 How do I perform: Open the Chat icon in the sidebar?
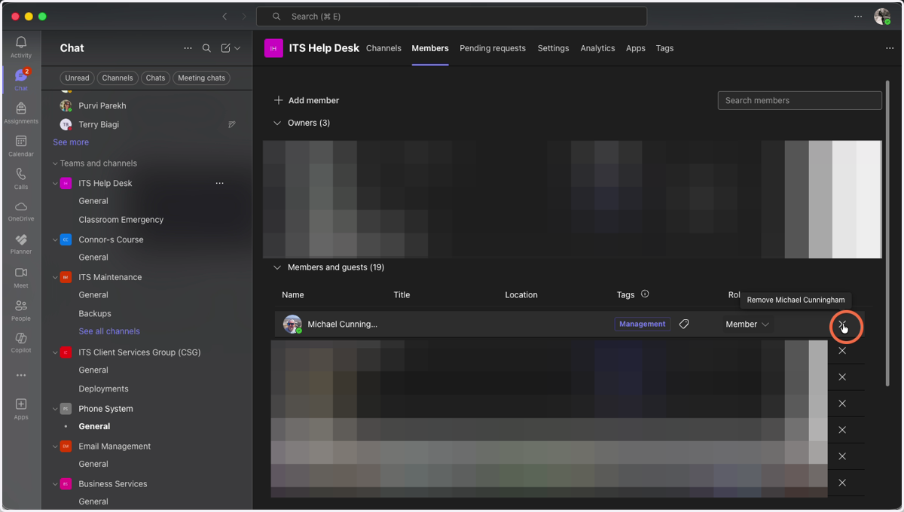point(21,79)
